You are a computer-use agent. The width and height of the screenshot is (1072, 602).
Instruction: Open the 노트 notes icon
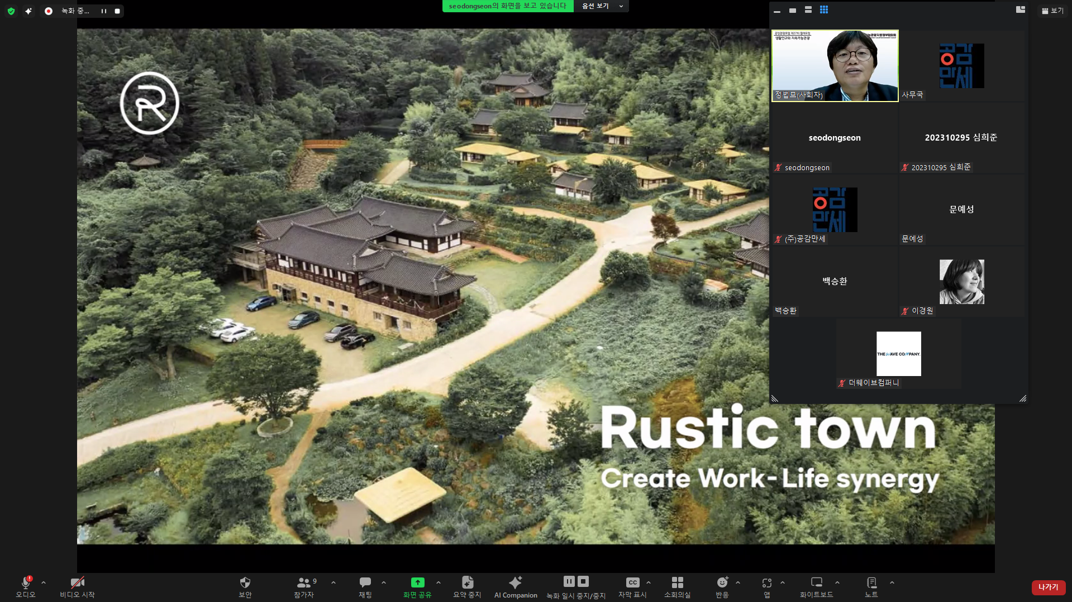point(871,586)
